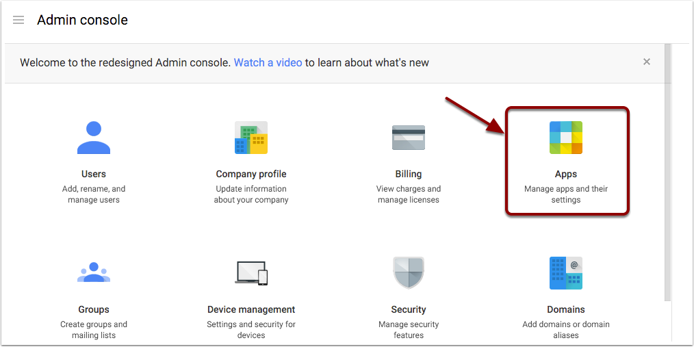Click the 'Groups' title label

pos(93,309)
